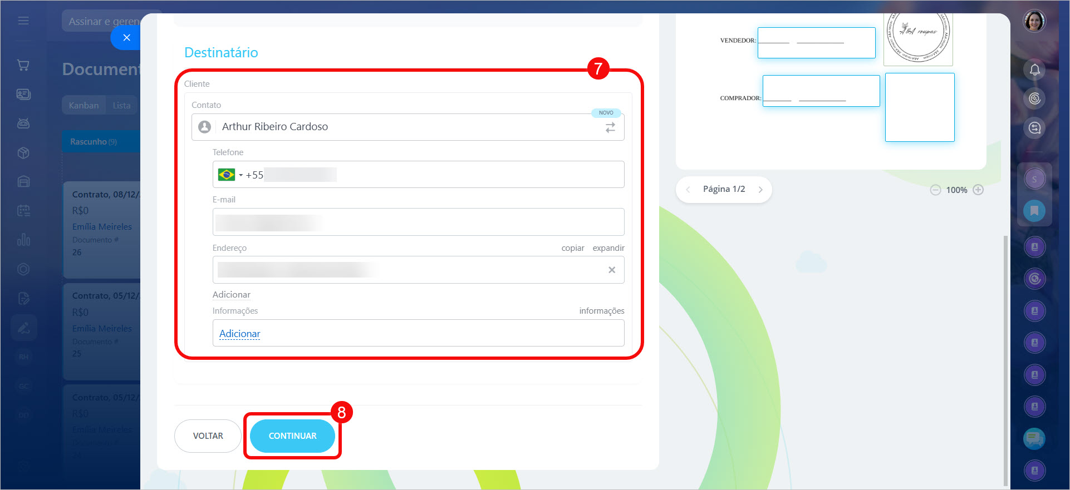Image resolution: width=1070 pixels, height=490 pixels.
Task: Open the bookmark icon in right panel
Action: [x=1034, y=211]
